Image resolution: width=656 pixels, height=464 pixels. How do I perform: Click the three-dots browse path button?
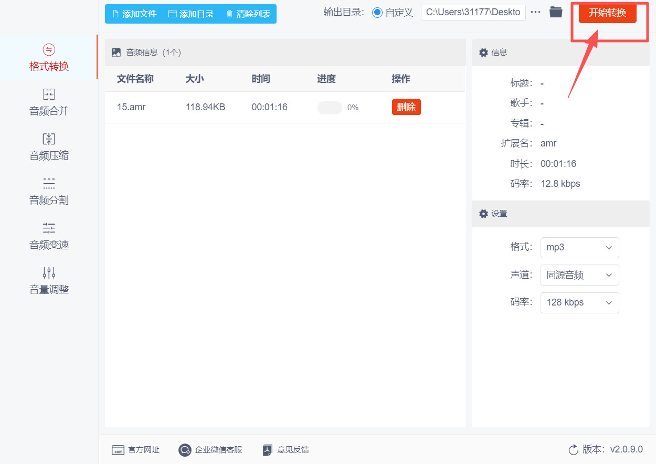[535, 12]
